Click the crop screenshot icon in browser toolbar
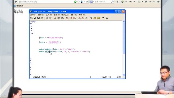This screenshot has height=98, width=174. pyautogui.click(x=139, y=2)
